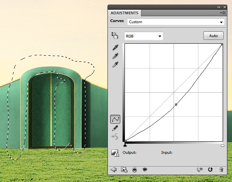This screenshot has height=182, width=232.
Task: Select the pencil draw-curve tool
Action: (x=115, y=128)
